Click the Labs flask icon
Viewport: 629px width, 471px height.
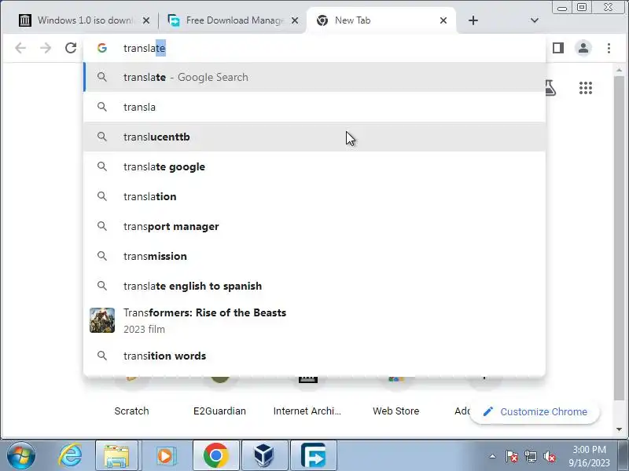pyautogui.click(x=551, y=88)
